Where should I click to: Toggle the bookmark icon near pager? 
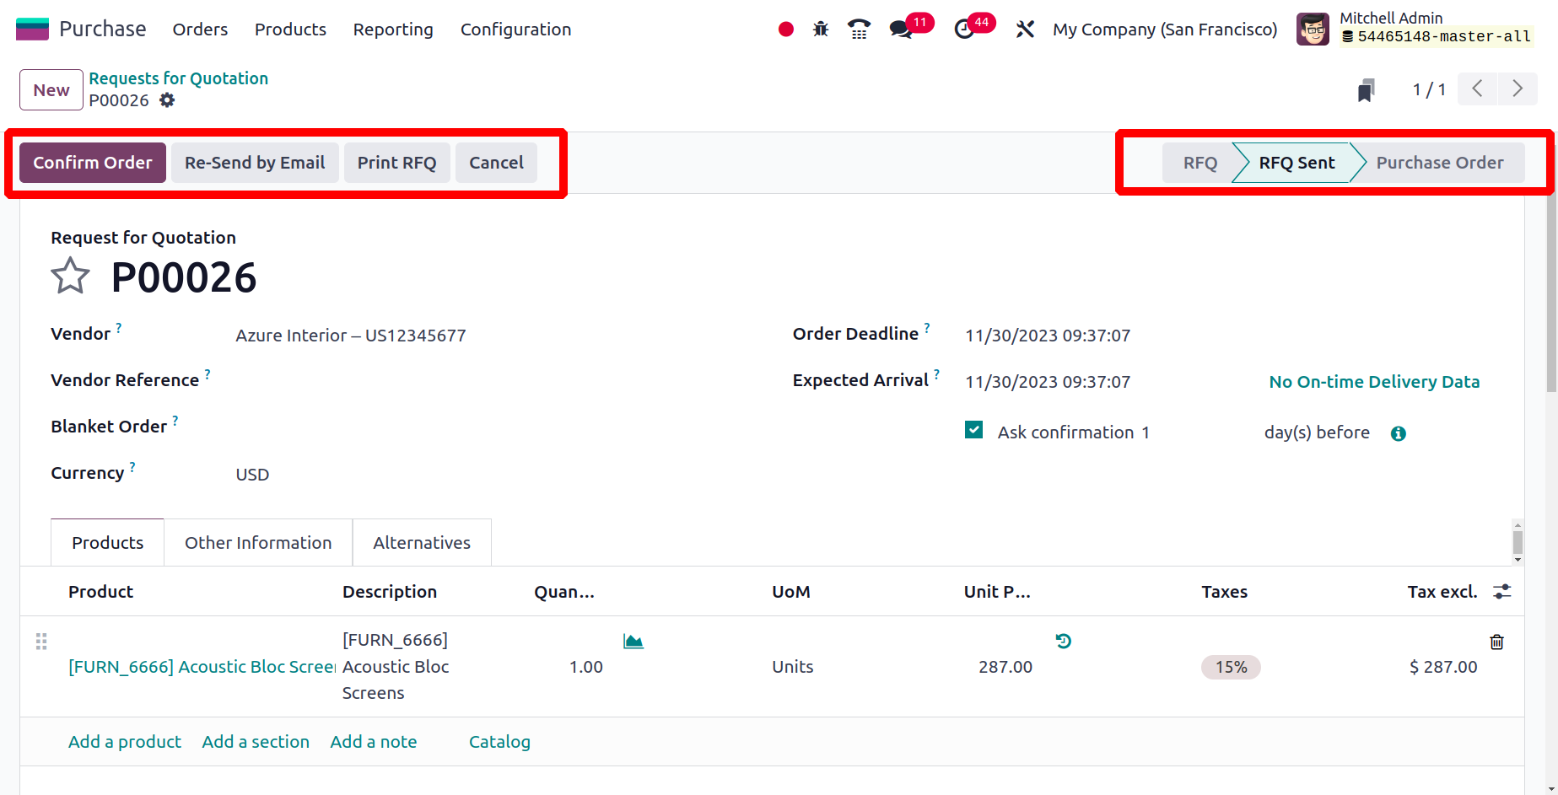[1366, 89]
